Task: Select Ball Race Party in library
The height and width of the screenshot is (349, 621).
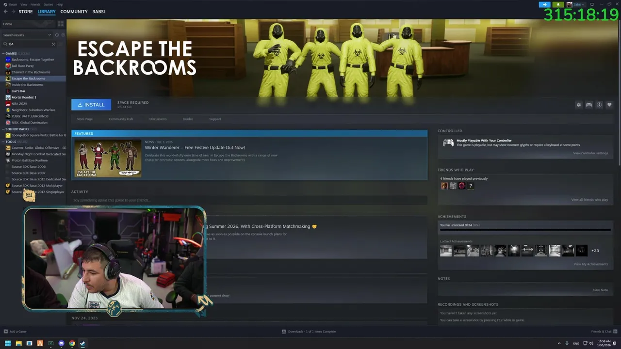Action: coord(22,66)
